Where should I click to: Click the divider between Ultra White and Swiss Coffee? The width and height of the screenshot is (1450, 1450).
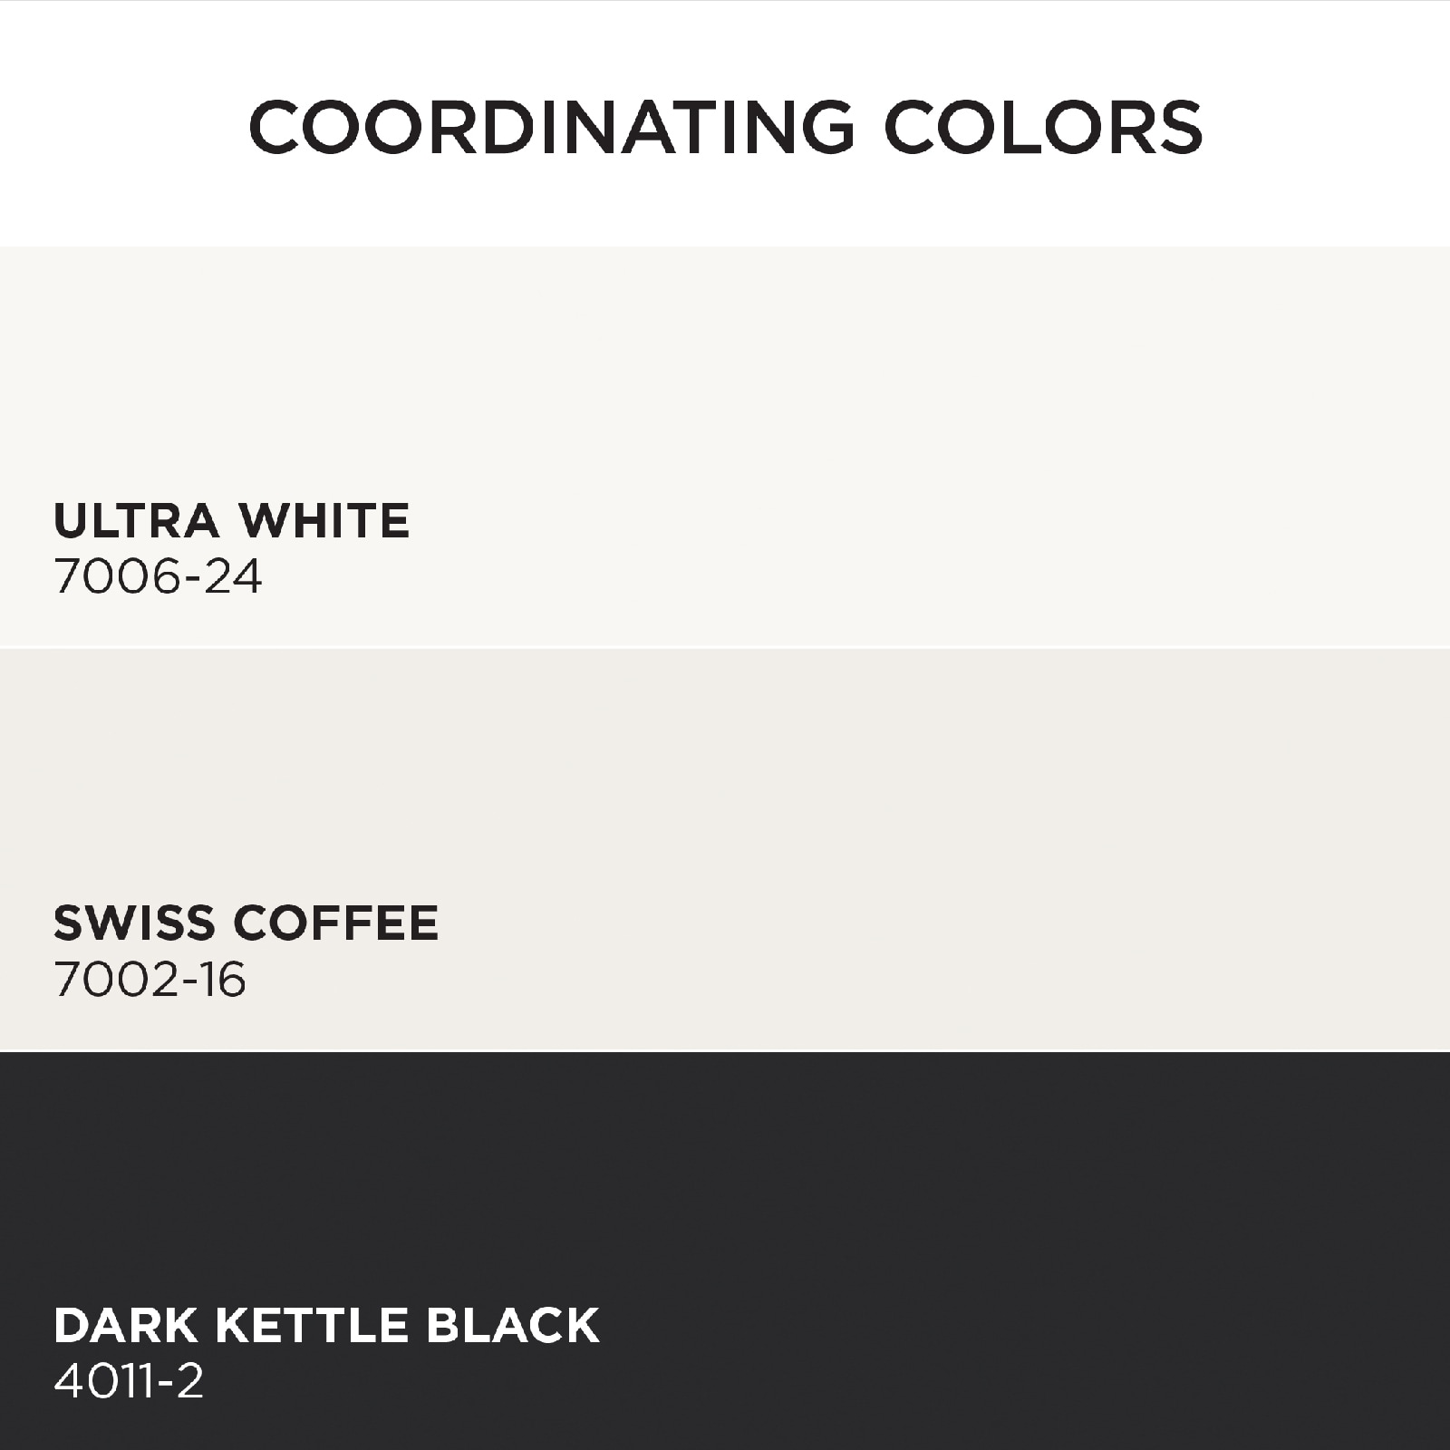(x=725, y=648)
